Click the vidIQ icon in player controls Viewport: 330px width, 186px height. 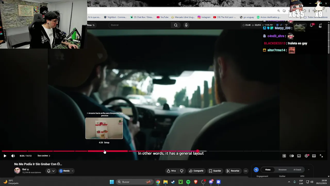[x=284, y=156]
